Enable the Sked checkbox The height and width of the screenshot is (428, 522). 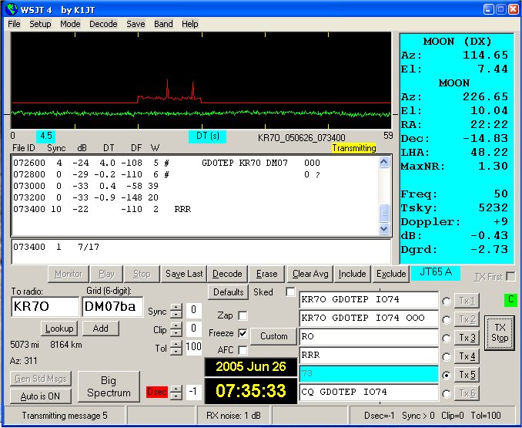point(290,292)
